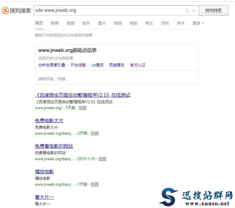Click the url提交 link
This screenshot has height=208, width=235.
pyautogui.click(x=97, y=65)
